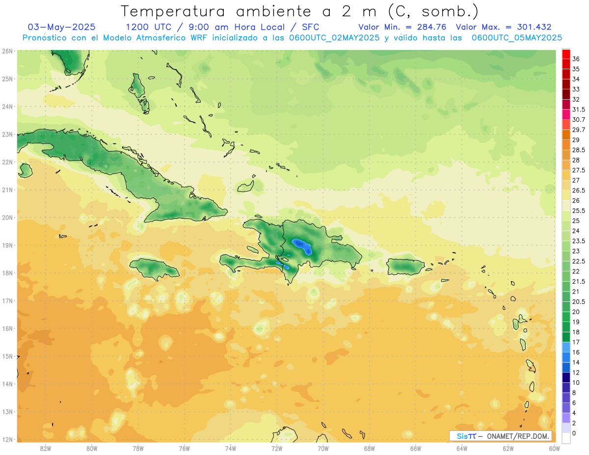Click the "78W" longitude axis label
The image size is (589, 455).
[x=138, y=448]
